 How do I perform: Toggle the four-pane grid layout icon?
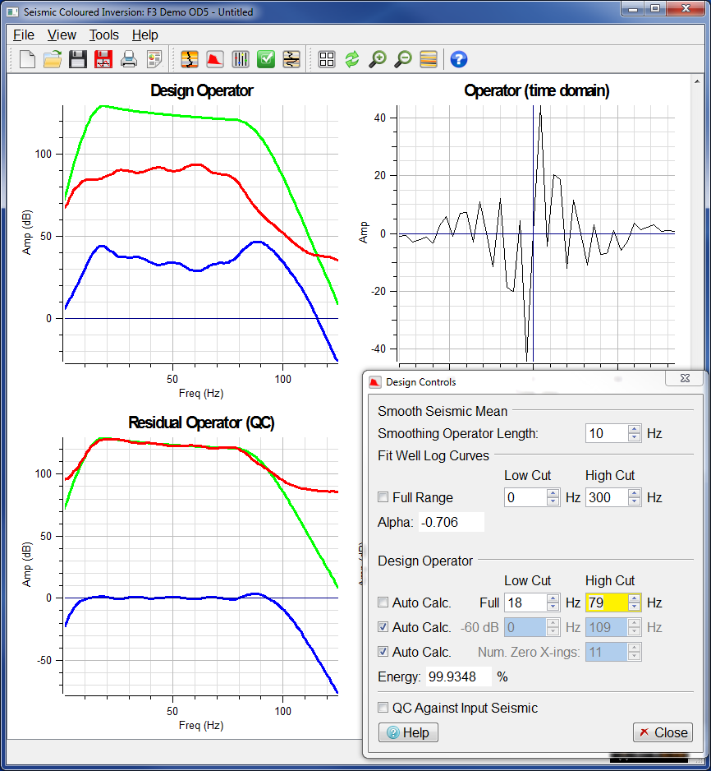(327, 59)
